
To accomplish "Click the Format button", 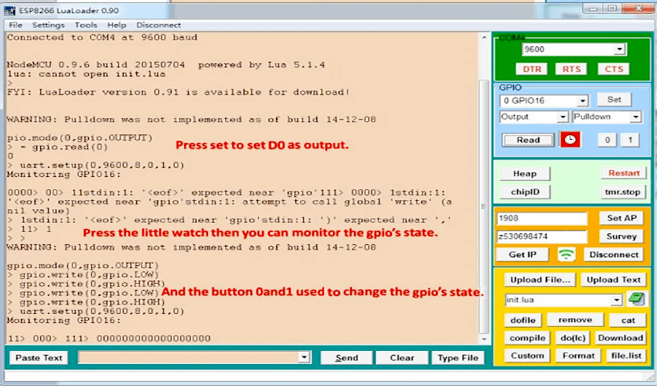I will [578, 356].
